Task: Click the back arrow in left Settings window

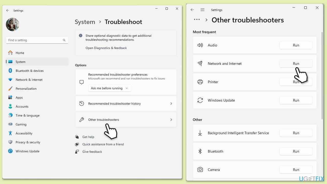Action: tap(8, 10)
